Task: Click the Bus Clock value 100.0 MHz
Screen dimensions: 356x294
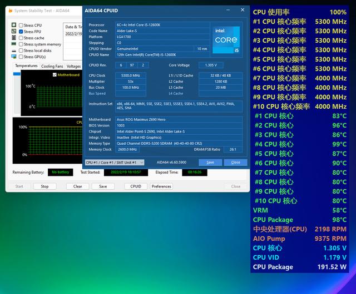Action: pos(131,87)
